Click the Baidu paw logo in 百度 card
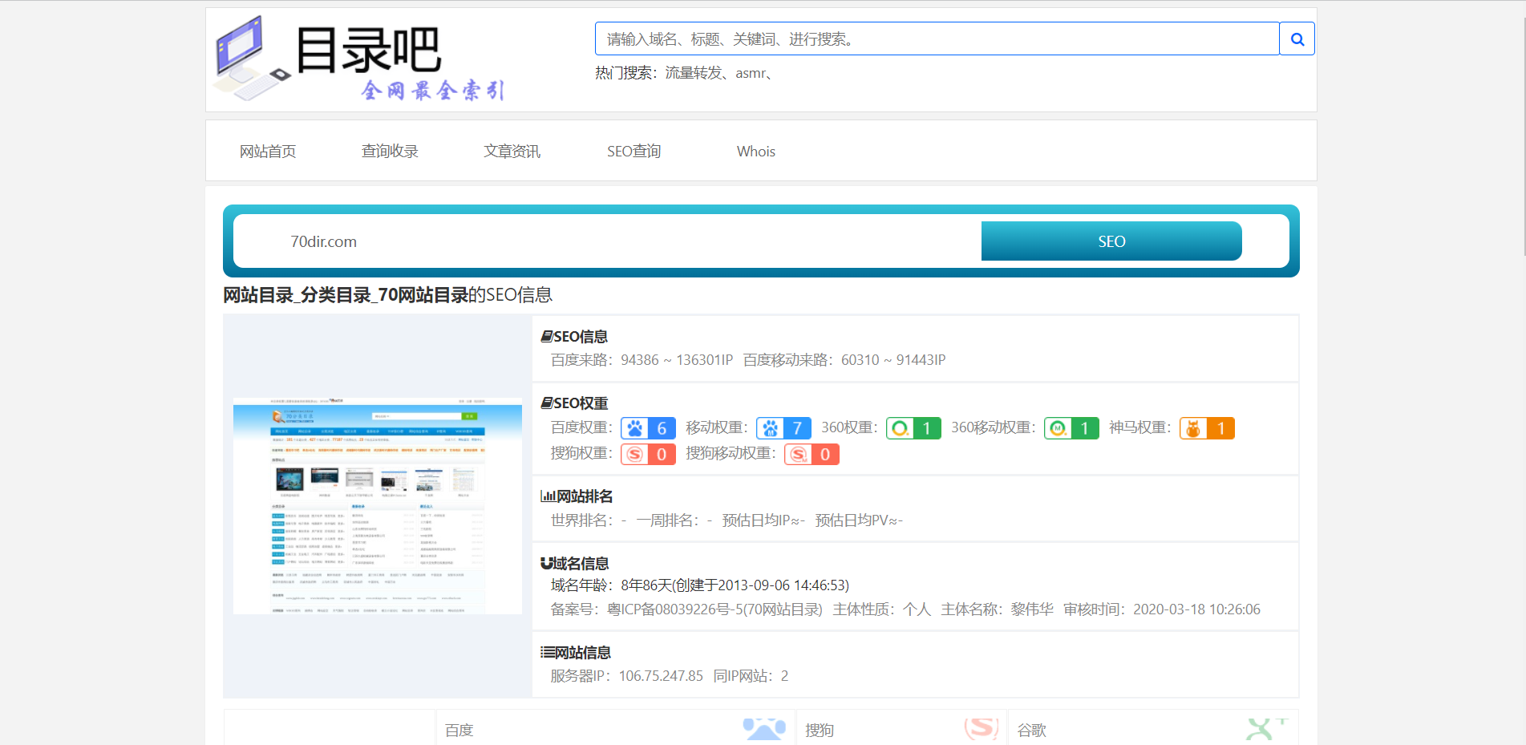The height and width of the screenshot is (745, 1526). tap(764, 729)
